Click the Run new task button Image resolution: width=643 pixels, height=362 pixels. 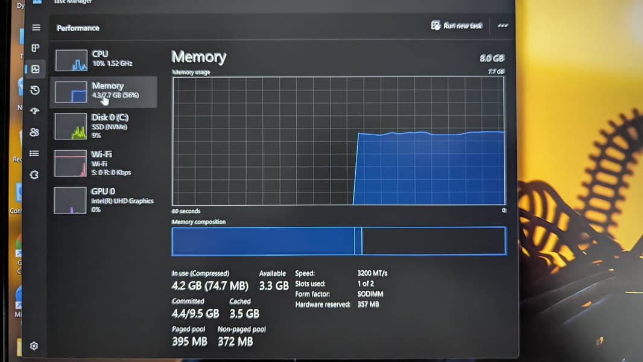457,25
